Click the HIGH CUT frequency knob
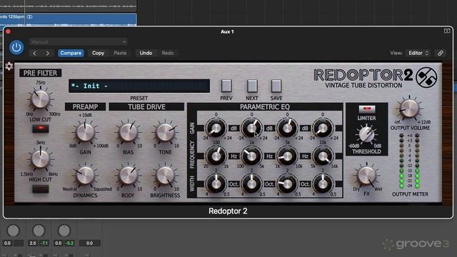Image resolution: width=457 pixels, height=257 pixels. (41, 159)
